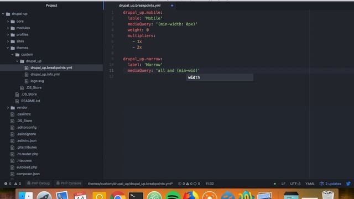Image resolution: width=354 pixels, height=199 pixels.
Task: Select drupal_up.breakpoints.yml in the tree
Action: click(51, 67)
